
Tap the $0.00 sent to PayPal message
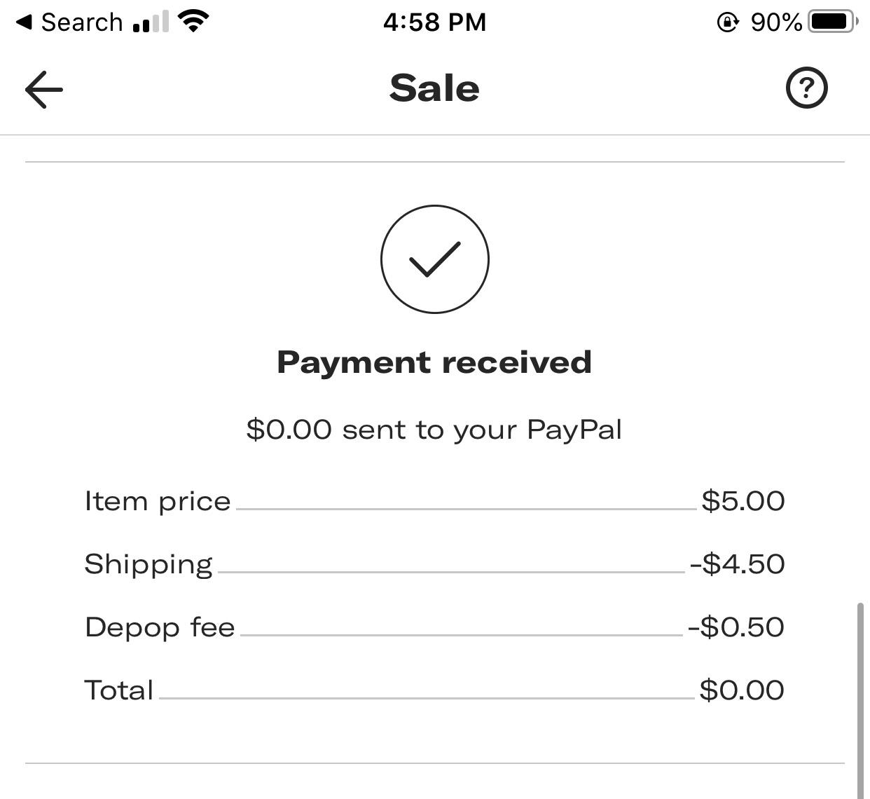[x=434, y=429]
